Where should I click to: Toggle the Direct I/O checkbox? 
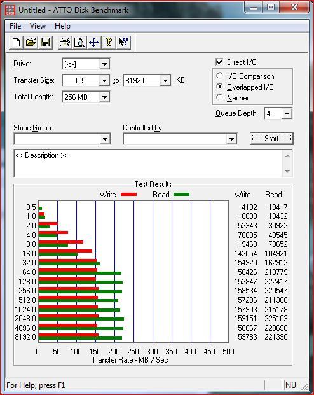219,62
